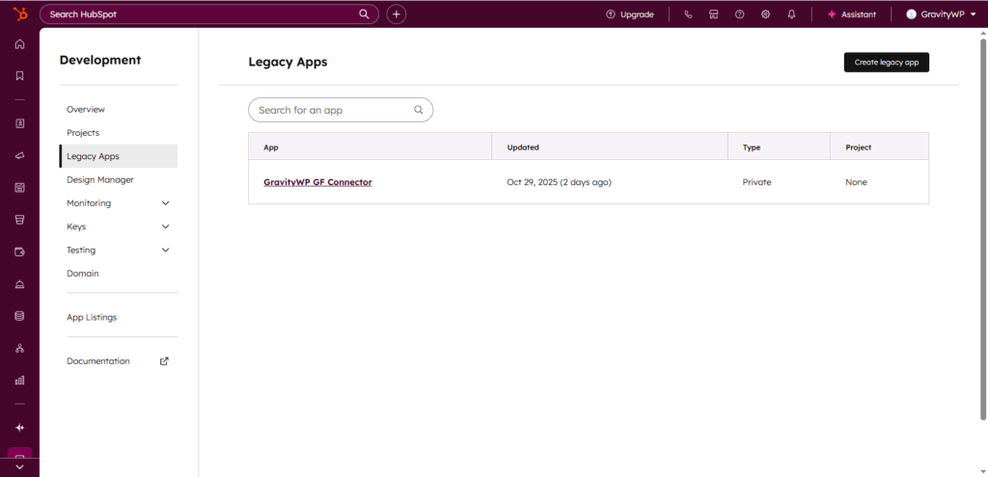Click the HubSpot sprocket logo
The height and width of the screenshot is (477, 988).
click(19, 13)
